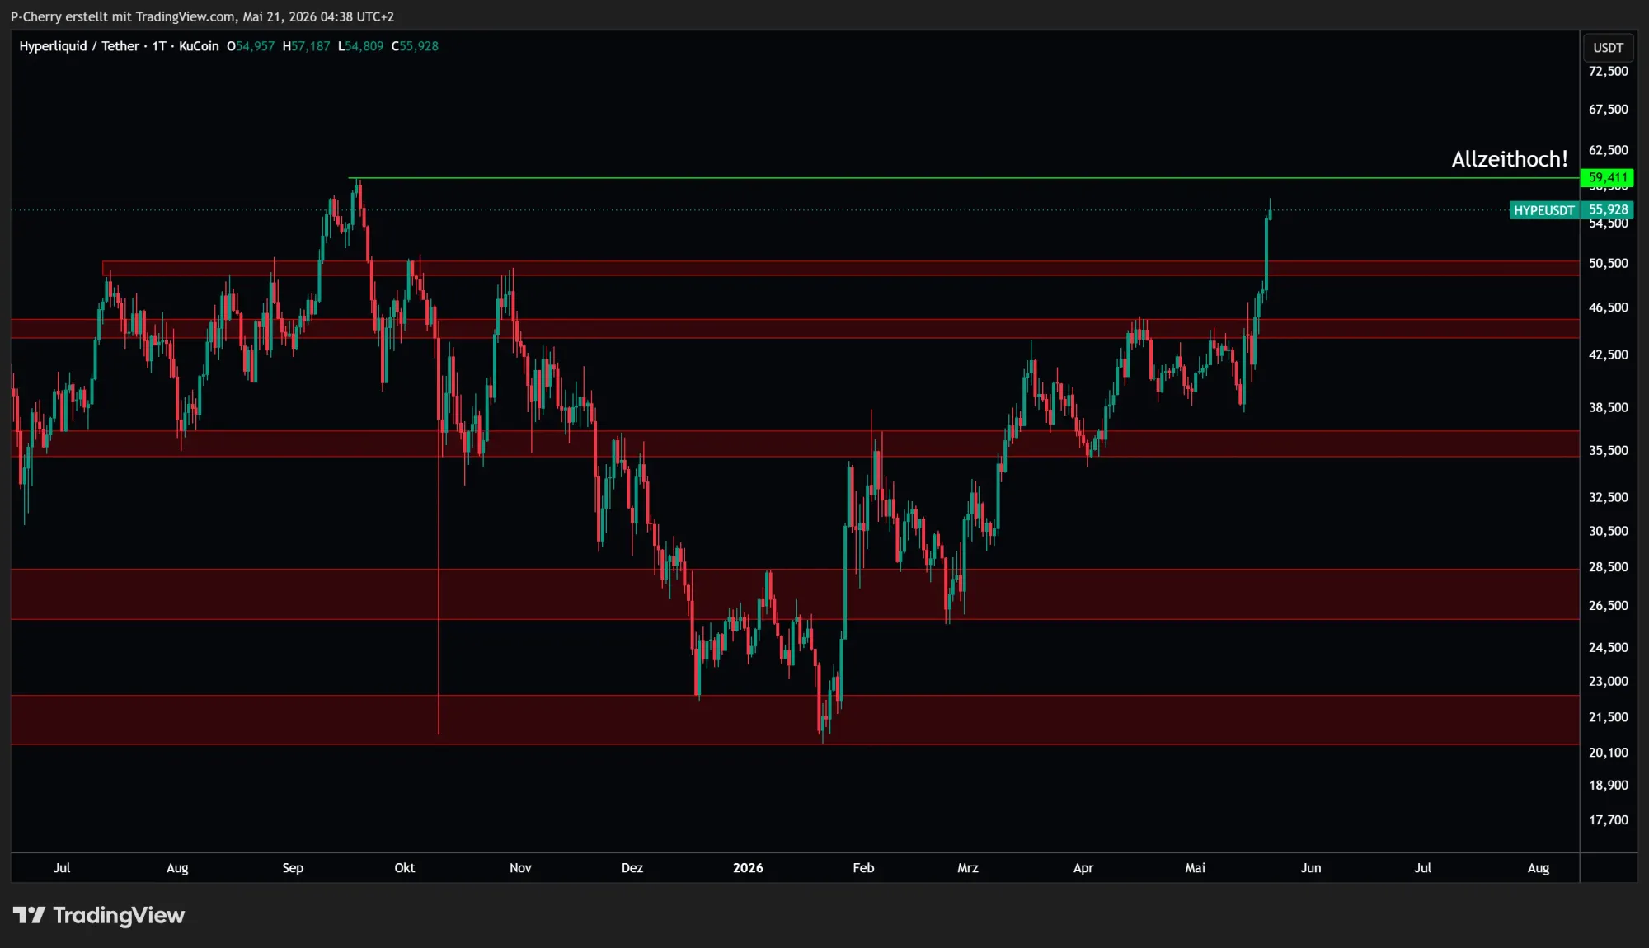This screenshot has width=1649, height=948.
Task: Click the 17,700 price axis label
Action: click(1608, 820)
